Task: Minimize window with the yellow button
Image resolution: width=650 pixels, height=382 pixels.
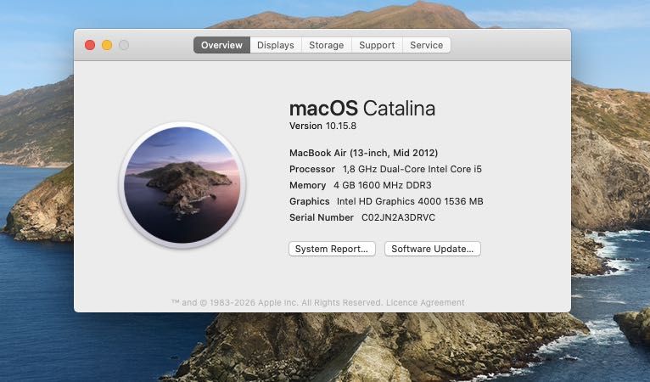Action: 107,45
